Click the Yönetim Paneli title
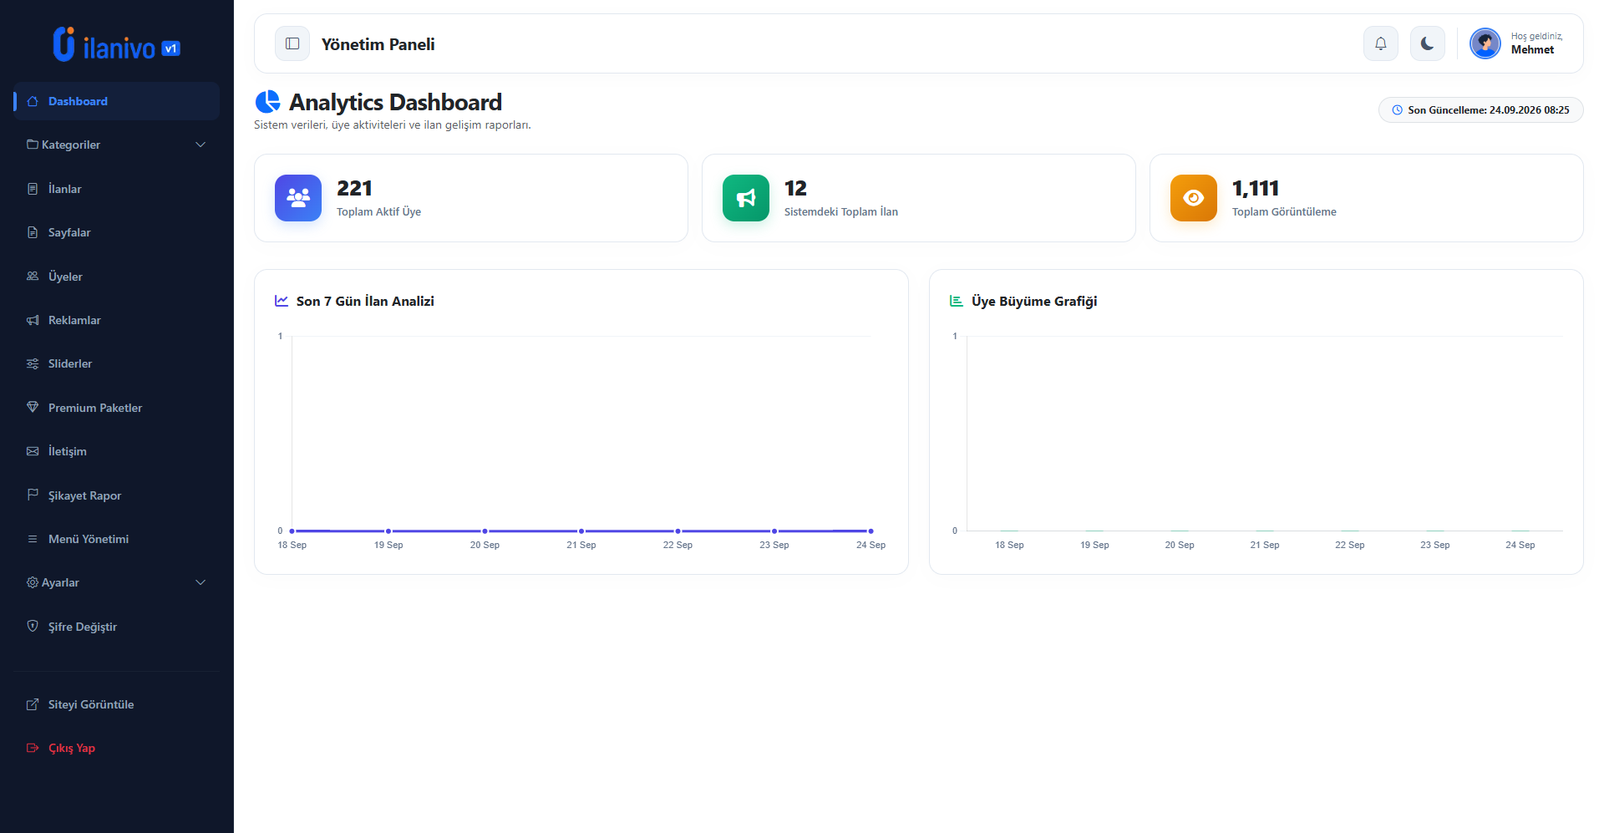The image size is (1604, 833). 378,44
